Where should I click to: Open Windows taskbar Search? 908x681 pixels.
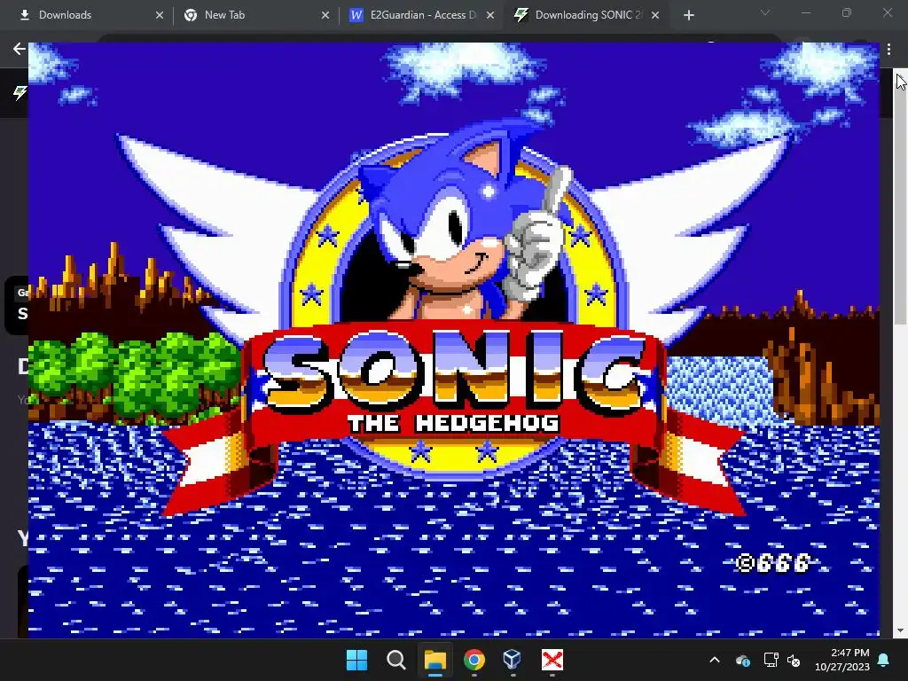[x=396, y=660]
